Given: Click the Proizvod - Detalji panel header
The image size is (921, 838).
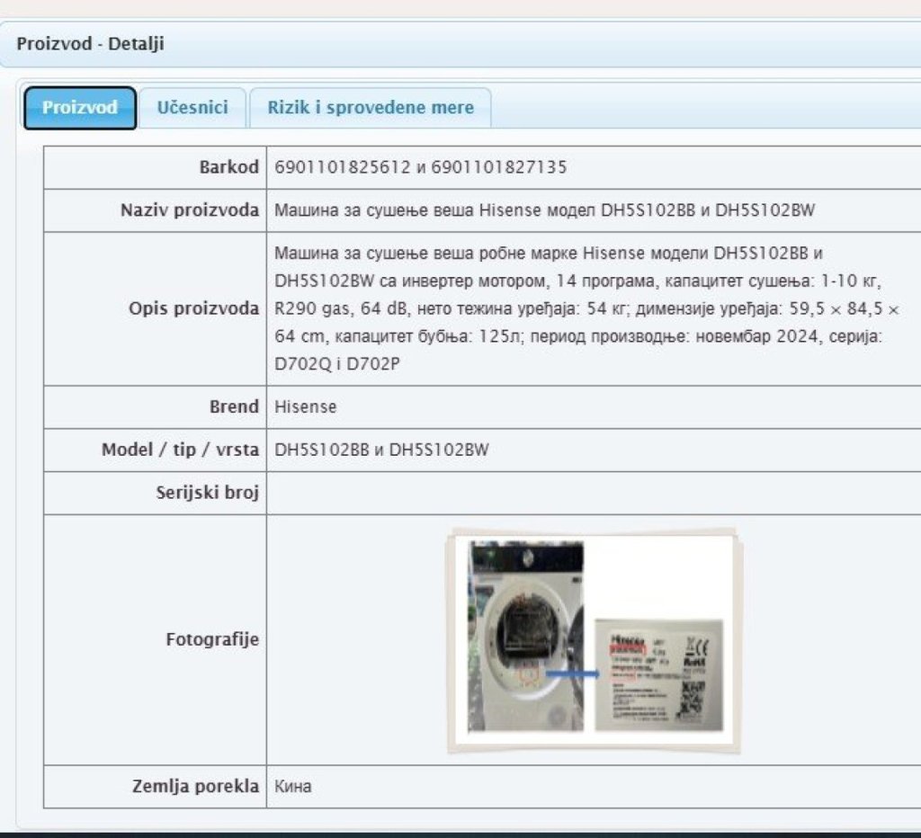Looking at the screenshot, I should (x=90, y=43).
